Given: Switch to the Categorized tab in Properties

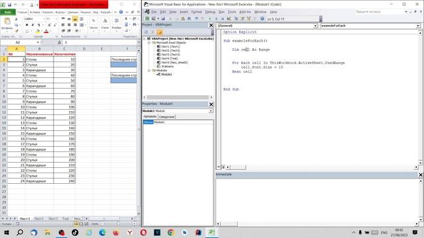Looking at the screenshot, I should (166, 117).
